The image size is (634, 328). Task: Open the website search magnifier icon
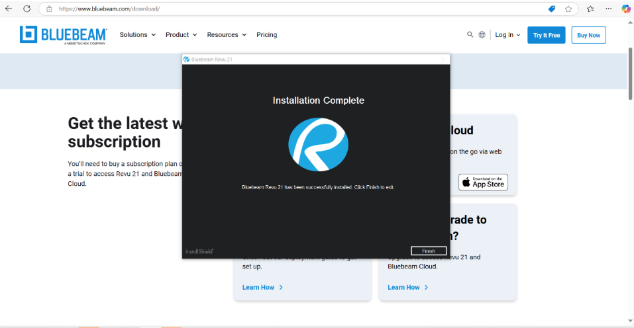pyautogui.click(x=470, y=35)
